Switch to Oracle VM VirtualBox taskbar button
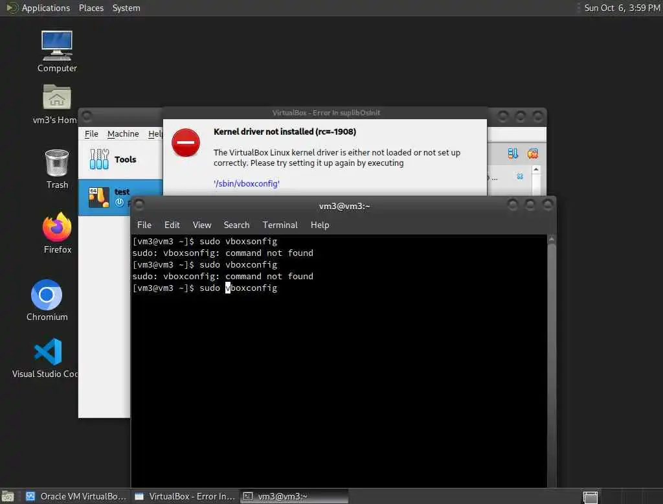The width and height of the screenshot is (663, 504). (76, 496)
